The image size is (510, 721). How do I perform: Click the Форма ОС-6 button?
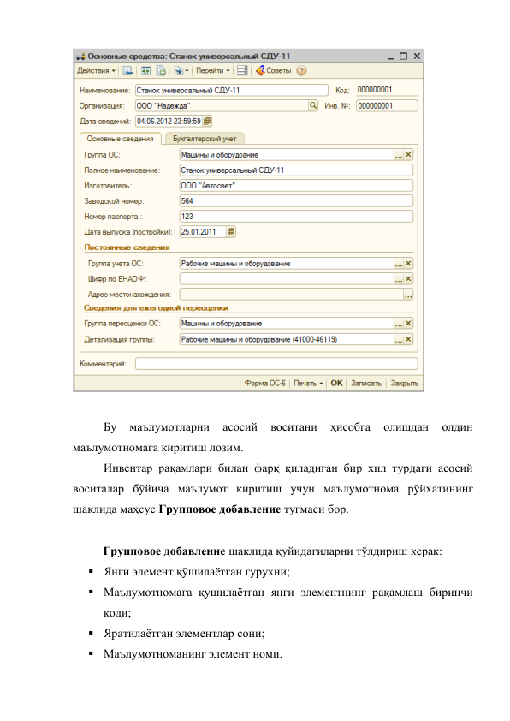(264, 383)
